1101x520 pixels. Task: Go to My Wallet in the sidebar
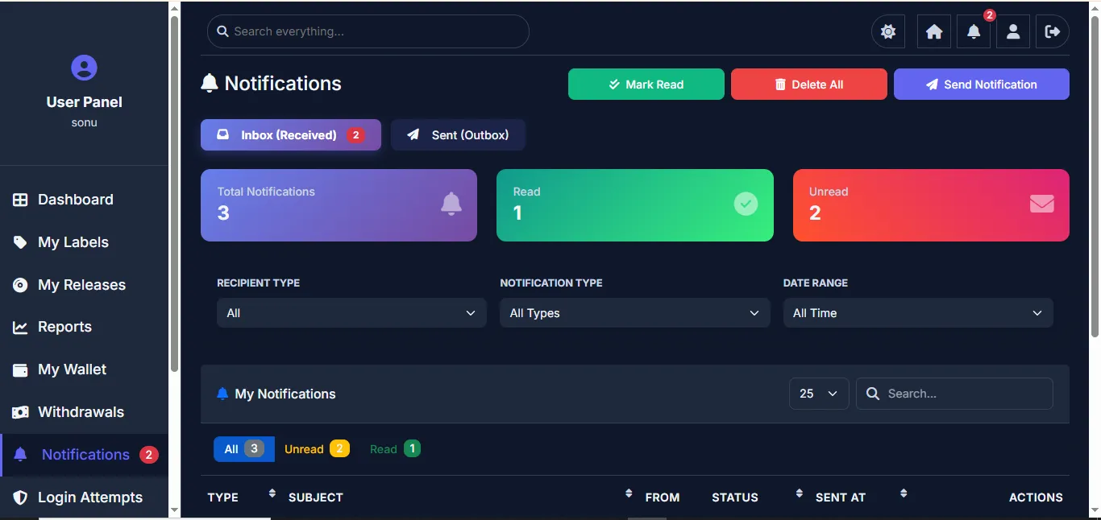(x=84, y=369)
